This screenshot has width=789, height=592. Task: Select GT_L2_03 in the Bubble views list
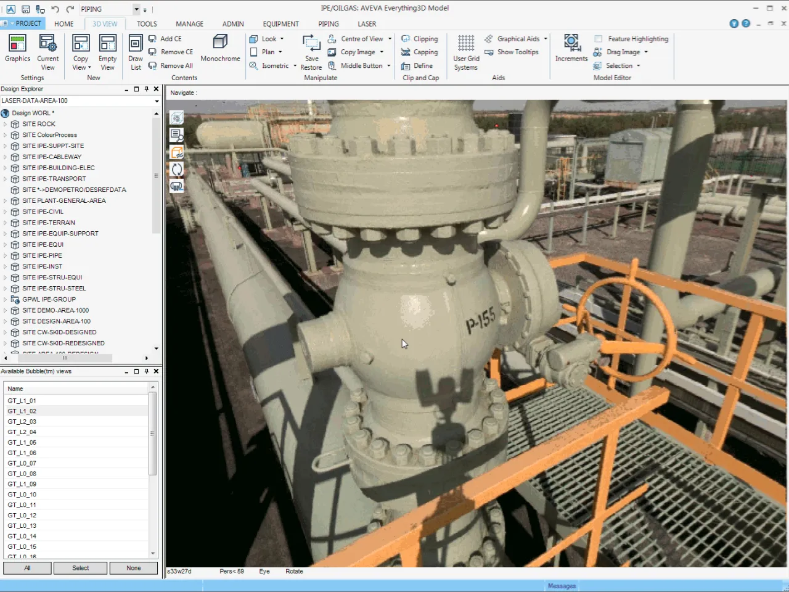pyautogui.click(x=22, y=422)
